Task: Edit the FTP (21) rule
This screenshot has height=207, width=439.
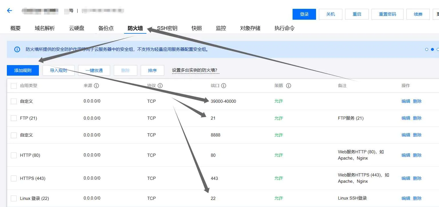Action: (x=406, y=118)
